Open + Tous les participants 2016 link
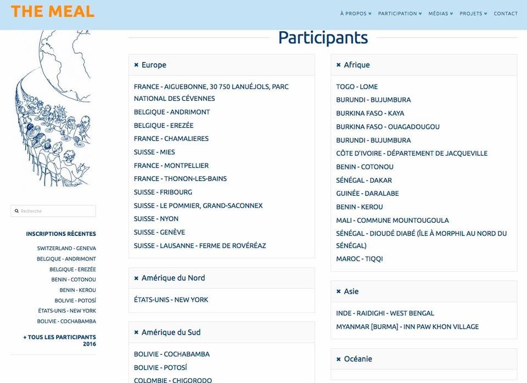The image size is (527, 383). [x=59, y=340]
